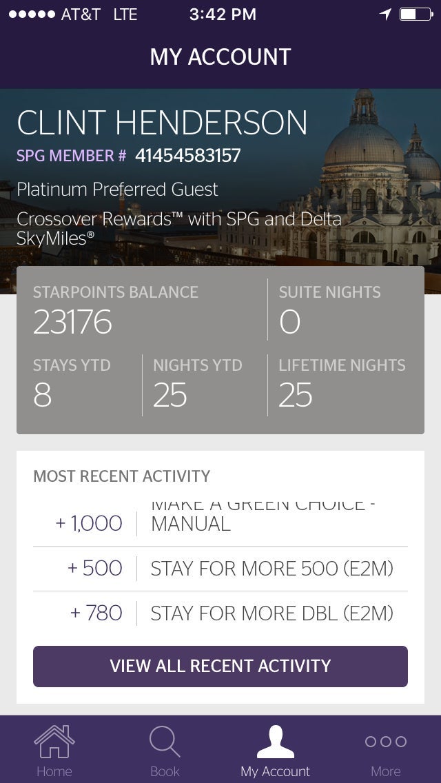Select the STAY FOR MORE 500 activity row
The height and width of the screenshot is (783, 441).
point(219,568)
